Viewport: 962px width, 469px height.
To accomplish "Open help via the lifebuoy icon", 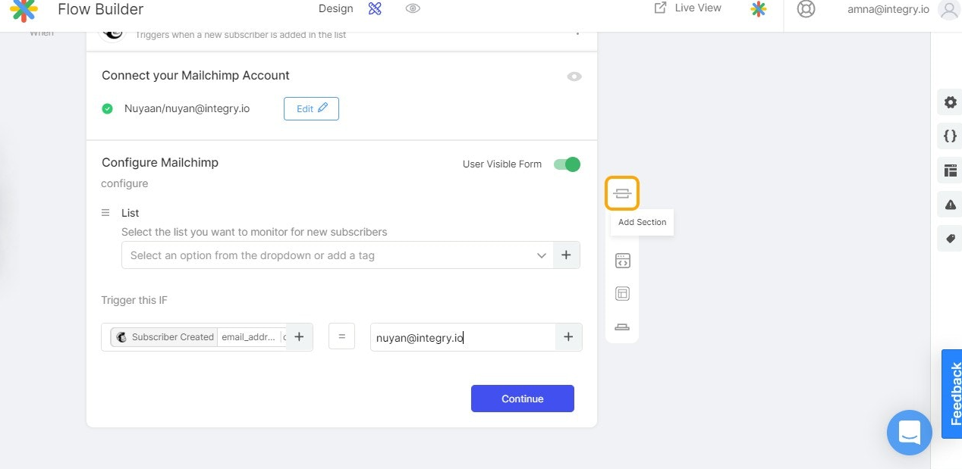I will (x=806, y=9).
